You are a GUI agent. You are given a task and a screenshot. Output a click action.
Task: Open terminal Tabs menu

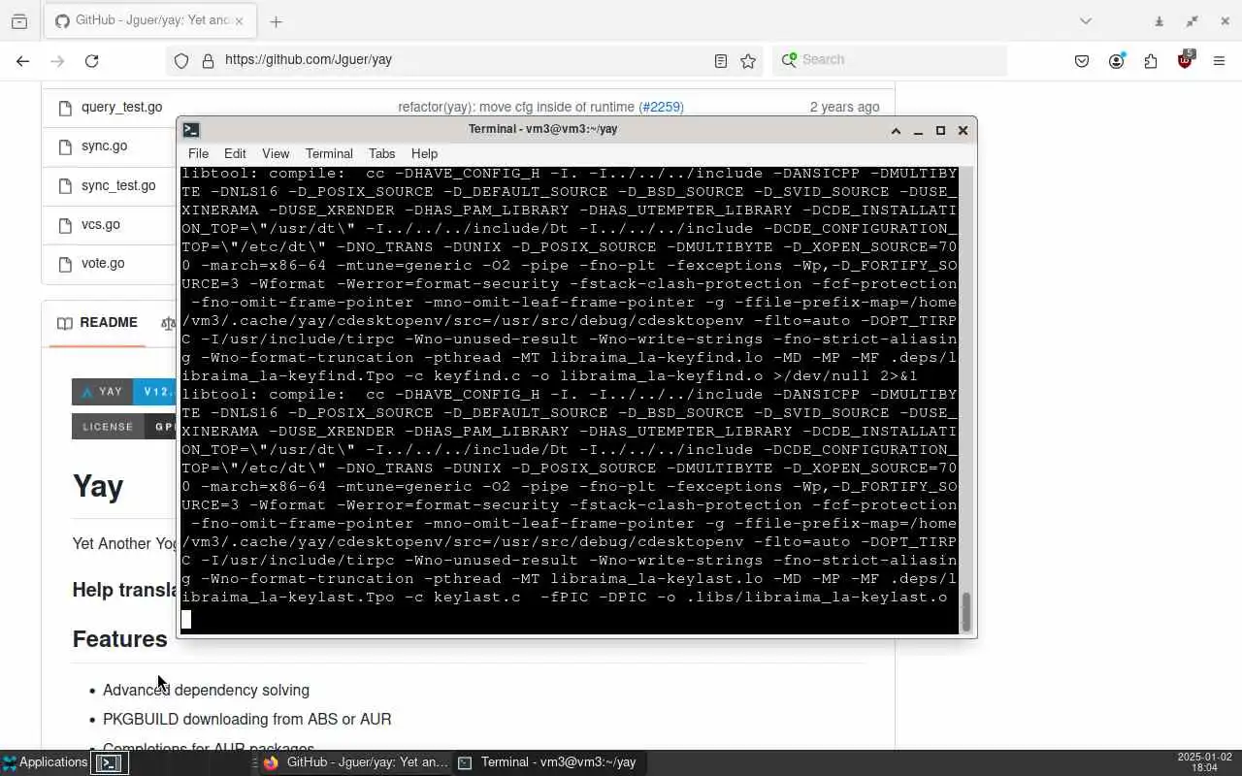click(x=381, y=153)
